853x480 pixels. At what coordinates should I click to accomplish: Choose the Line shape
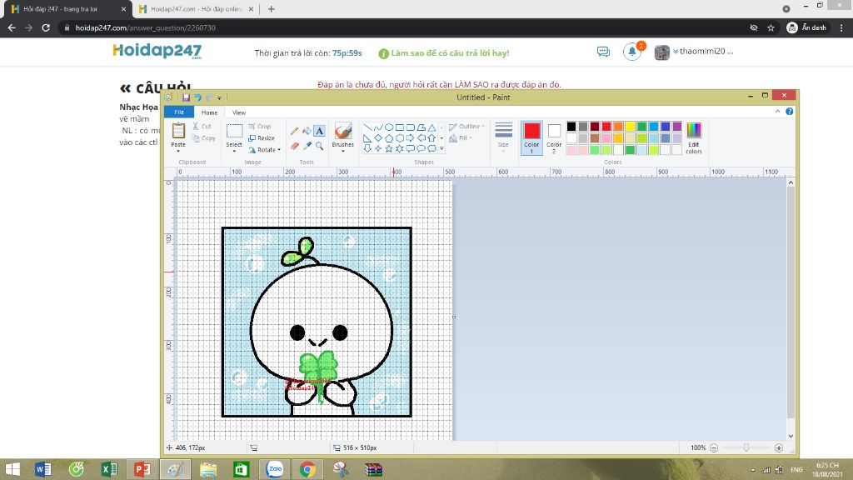(x=367, y=127)
